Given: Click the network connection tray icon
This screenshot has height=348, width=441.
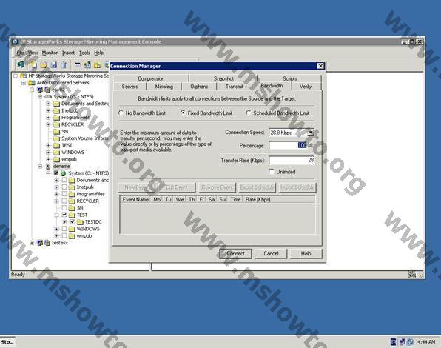Looking at the screenshot, I should (x=403, y=342).
